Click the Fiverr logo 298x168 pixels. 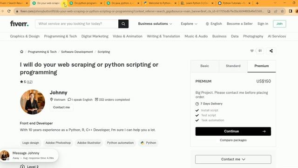coord(19,24)
